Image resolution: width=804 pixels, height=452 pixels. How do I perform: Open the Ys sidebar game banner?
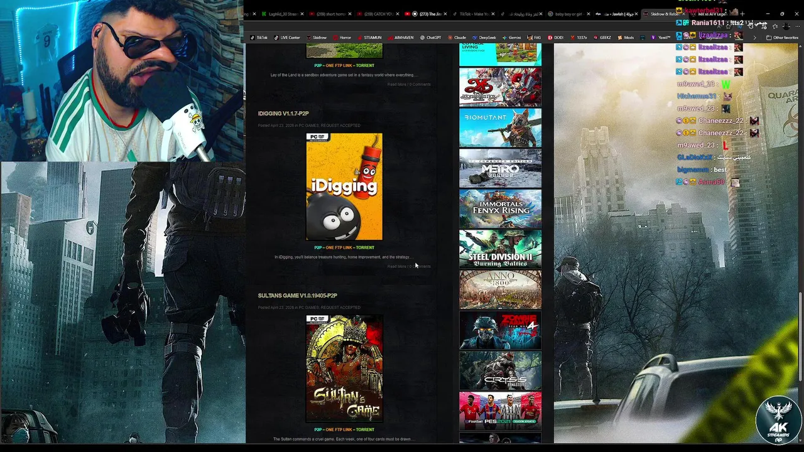click(x=500, y=87)
